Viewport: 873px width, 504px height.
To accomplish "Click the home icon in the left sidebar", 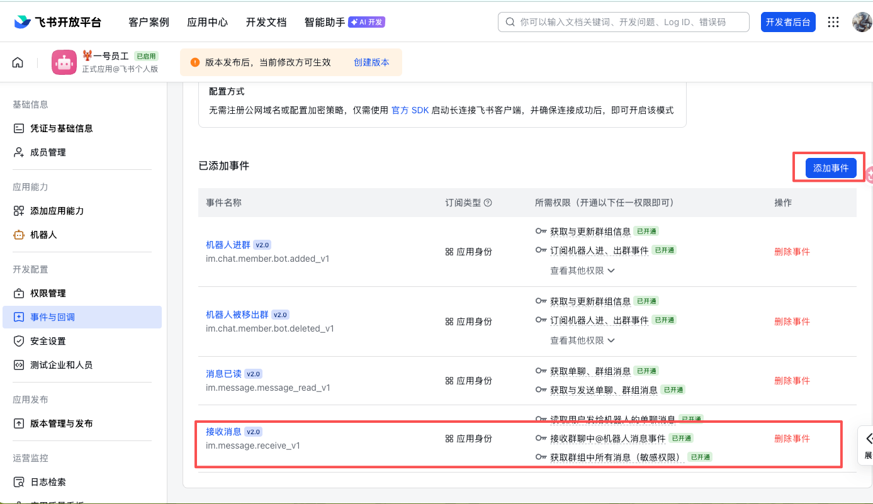I will click(17, 62).
